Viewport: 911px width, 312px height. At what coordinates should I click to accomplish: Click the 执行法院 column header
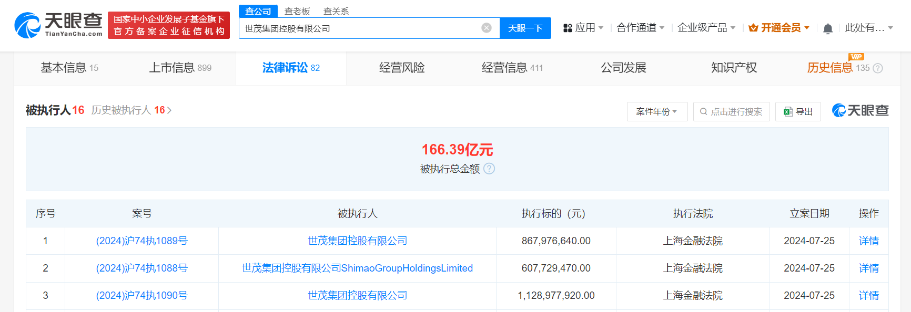point(693,213)
